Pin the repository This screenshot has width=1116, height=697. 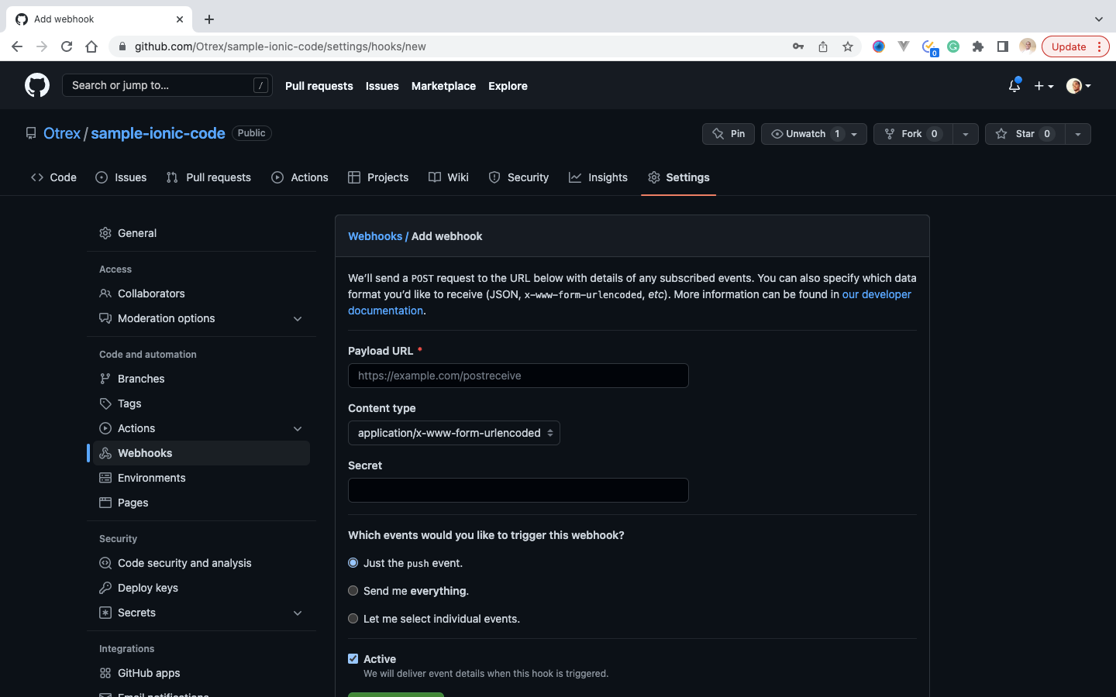(x=728, y=134)
